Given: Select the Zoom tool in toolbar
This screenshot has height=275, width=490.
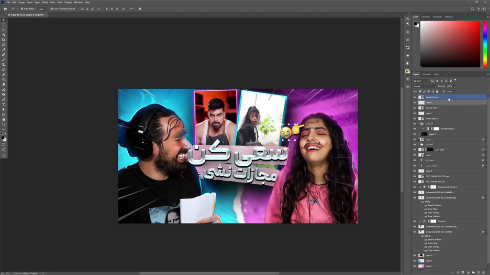Looking at the screenshot, I should click(x=4, y=124).
